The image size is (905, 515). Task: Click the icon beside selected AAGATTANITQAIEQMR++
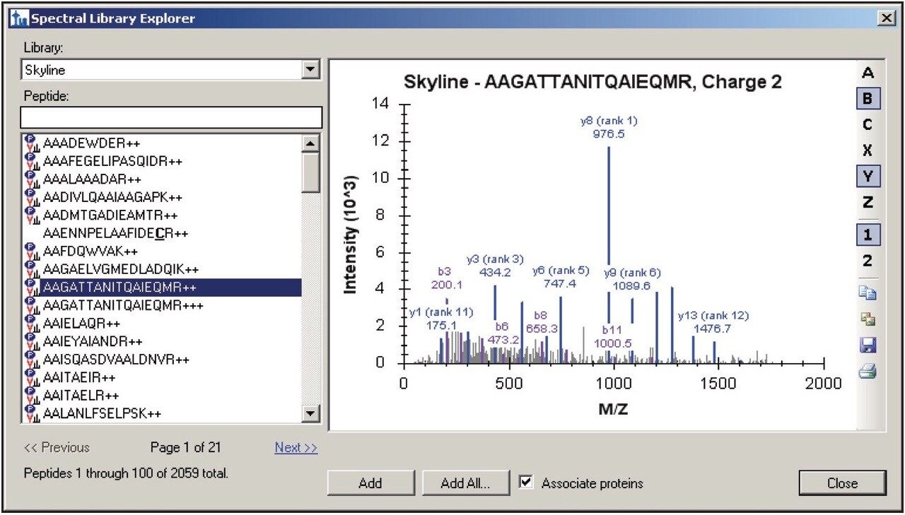[x=32, y=287]
